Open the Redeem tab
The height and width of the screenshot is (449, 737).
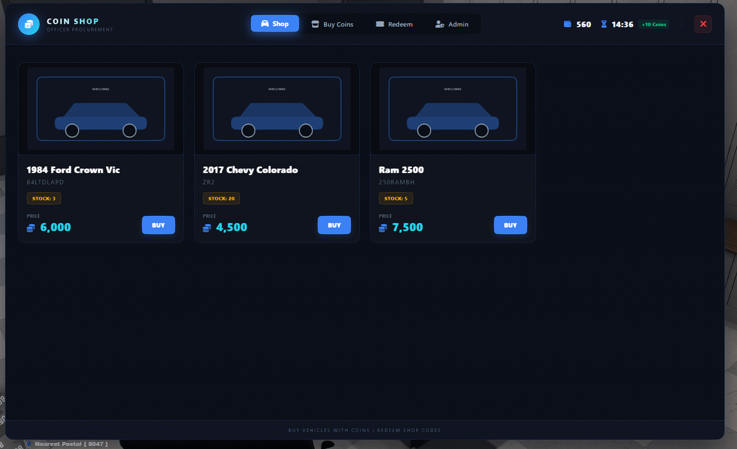(x=394, y=24)
